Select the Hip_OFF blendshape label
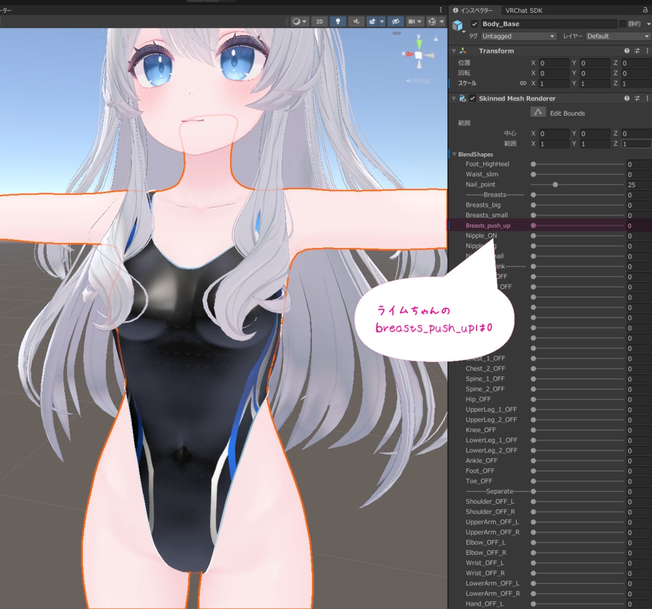 click(478, 399)
